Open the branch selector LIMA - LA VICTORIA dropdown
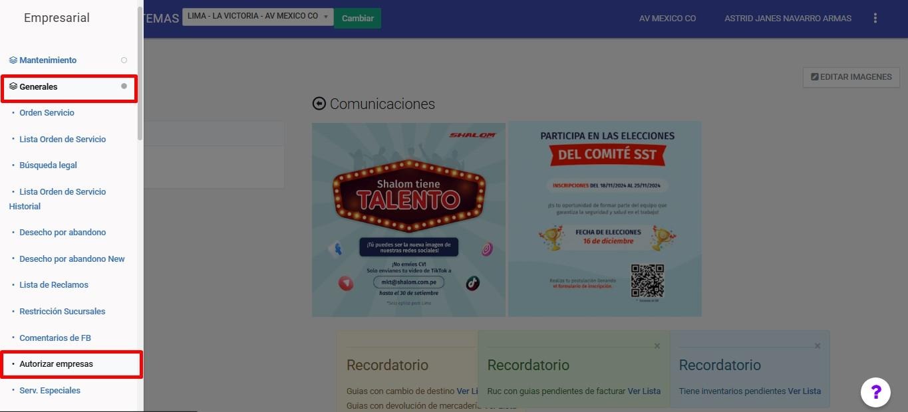 (258, 17)
